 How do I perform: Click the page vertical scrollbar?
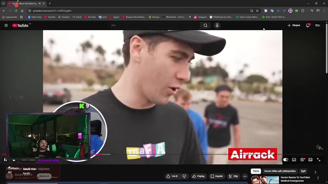tap(326, 48)
